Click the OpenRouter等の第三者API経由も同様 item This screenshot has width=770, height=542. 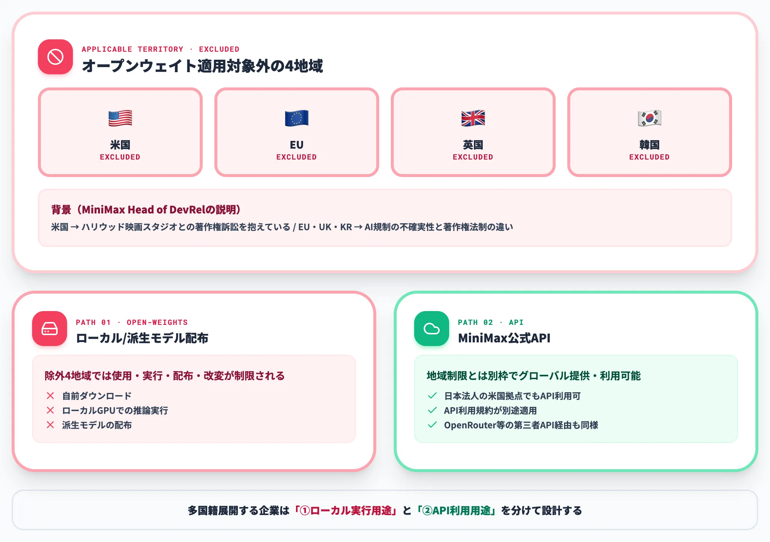[521, 425]
